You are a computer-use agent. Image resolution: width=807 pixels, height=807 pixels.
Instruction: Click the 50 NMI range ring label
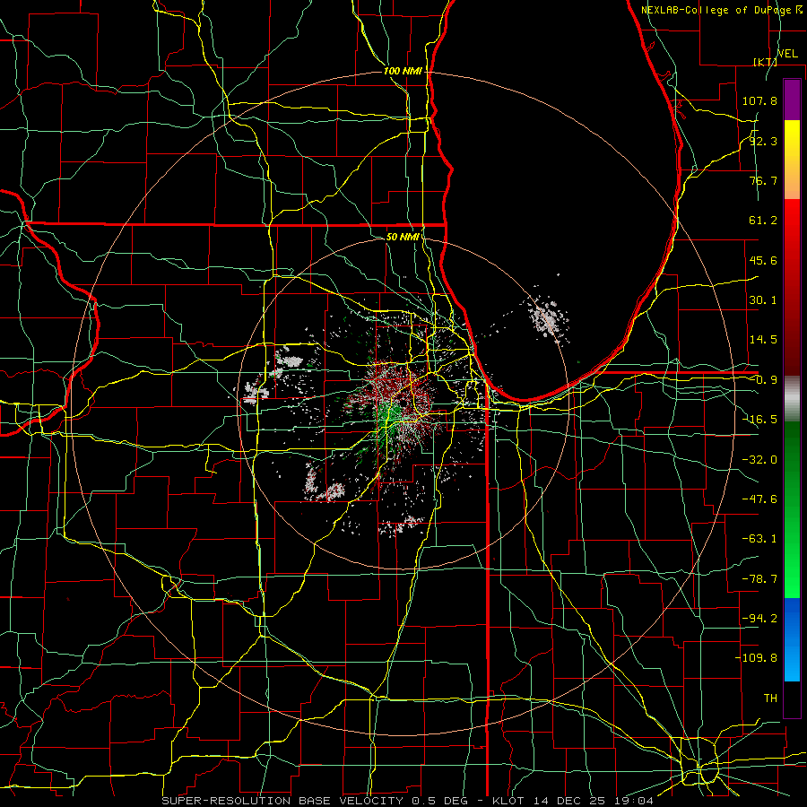tap(403, 237)
